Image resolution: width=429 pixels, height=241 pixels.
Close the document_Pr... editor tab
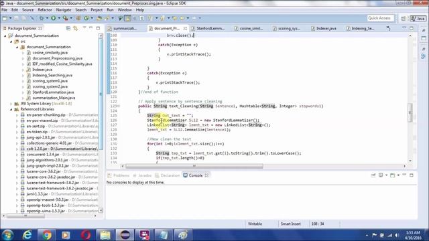pos(185,28)
